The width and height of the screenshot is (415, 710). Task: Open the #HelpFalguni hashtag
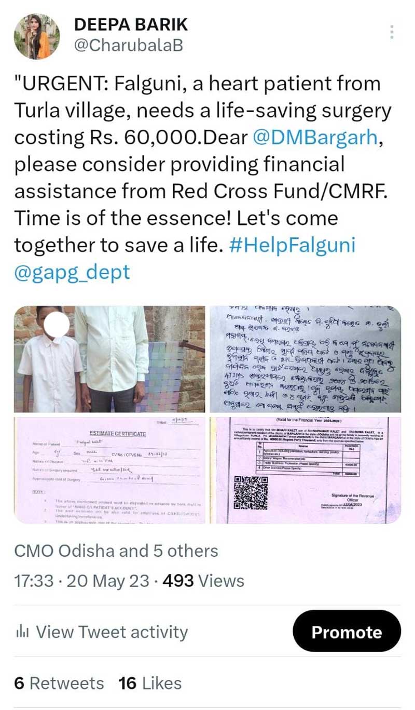(x=293, y=245)
